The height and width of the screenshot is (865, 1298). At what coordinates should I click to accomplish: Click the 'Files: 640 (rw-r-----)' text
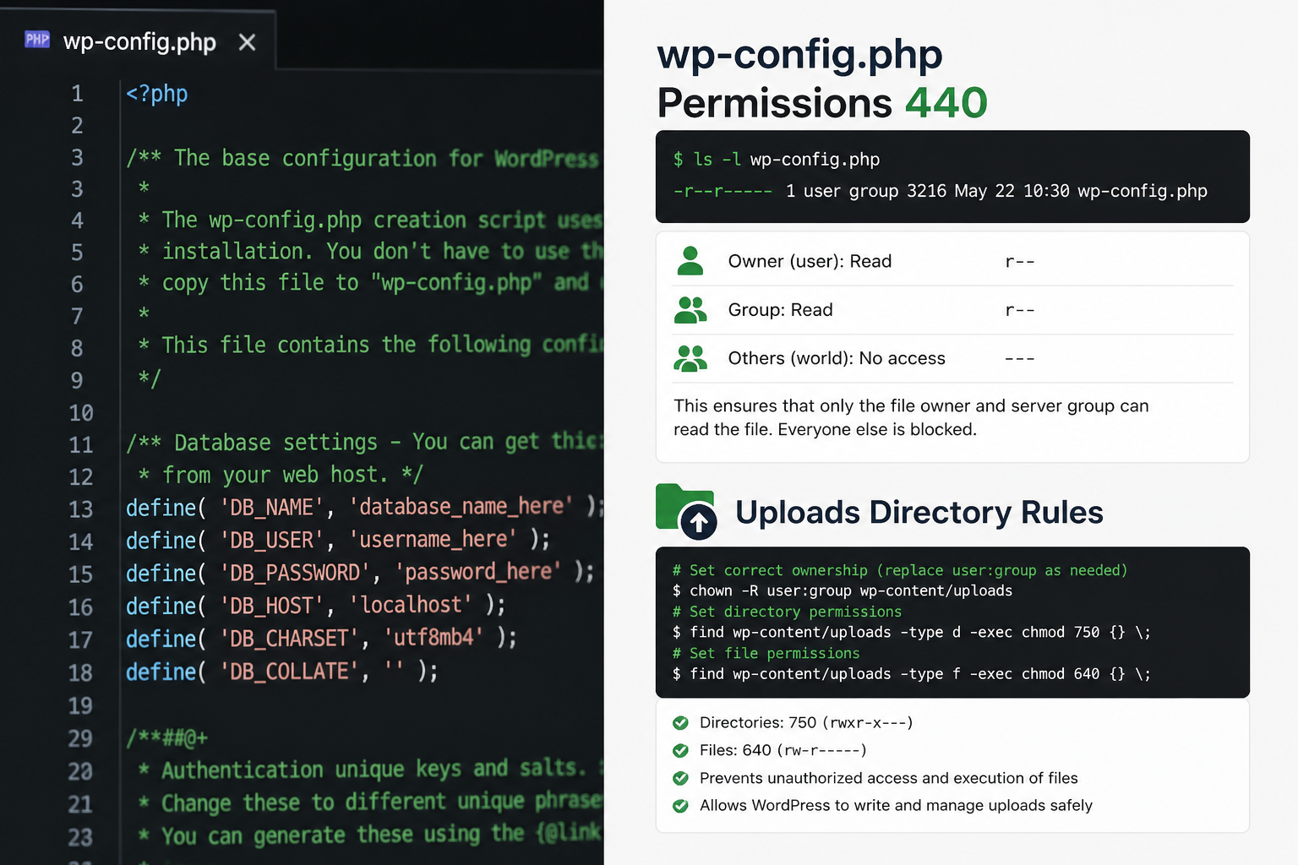point(783,750)
